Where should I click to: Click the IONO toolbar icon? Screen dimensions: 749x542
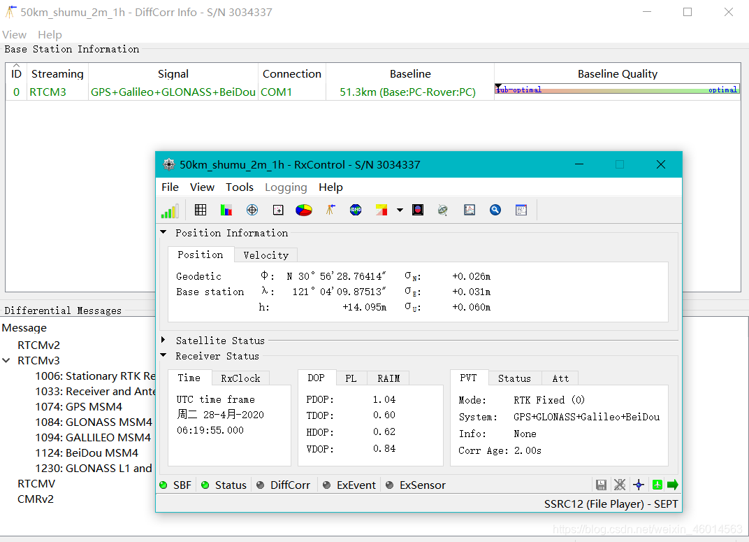pyautogui.click(x=356, y=210)
